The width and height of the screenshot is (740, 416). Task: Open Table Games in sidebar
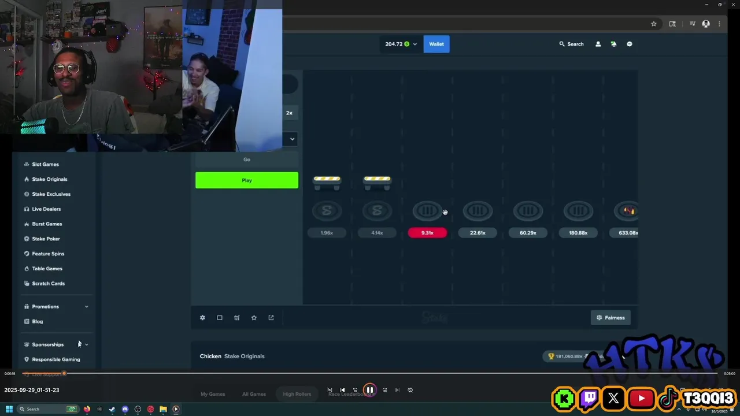[x=47, y=269]
